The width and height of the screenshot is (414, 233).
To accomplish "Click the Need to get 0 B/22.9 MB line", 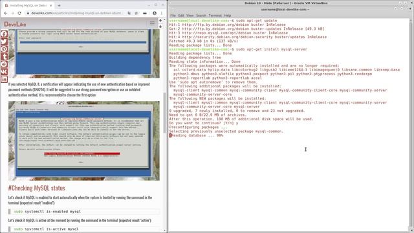I will tap(208, 115).
